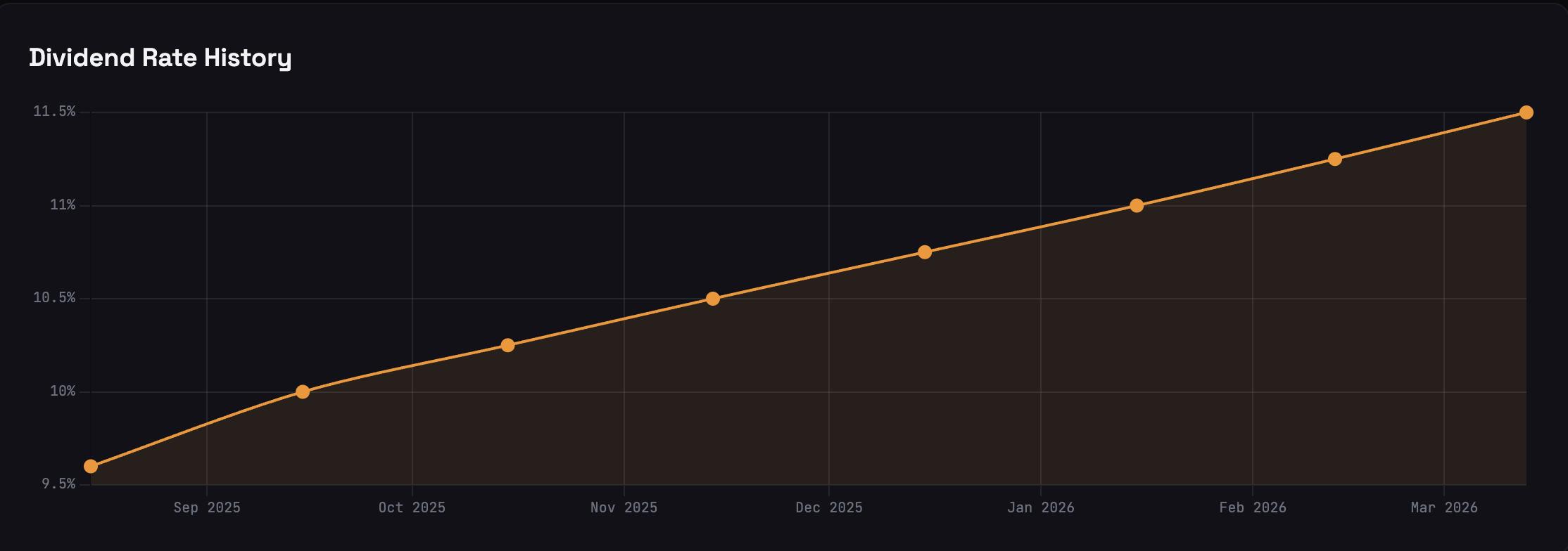Image resolution: width=1568 pixels, height=551 pixels.
Task: Select the mid-November data point at 10.5%
Action: tap(713, 299)
